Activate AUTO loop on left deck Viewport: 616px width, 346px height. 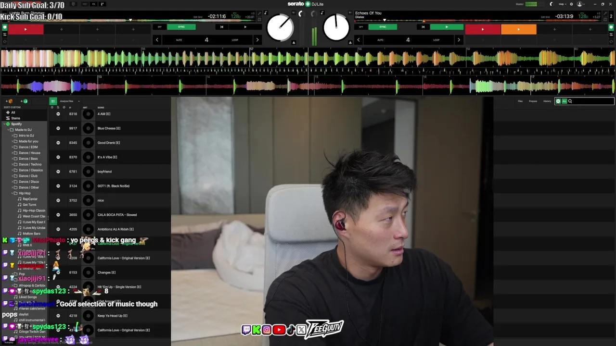tap(179, 40)
